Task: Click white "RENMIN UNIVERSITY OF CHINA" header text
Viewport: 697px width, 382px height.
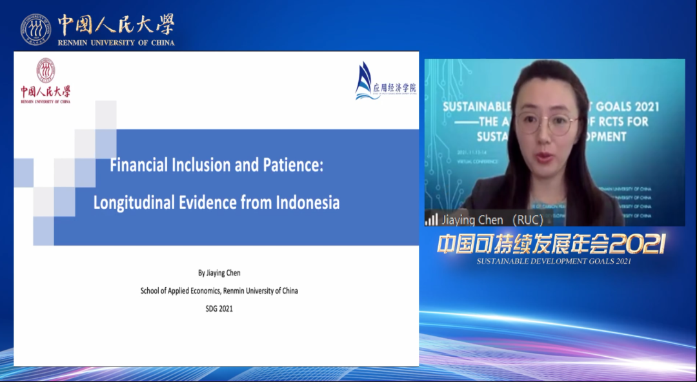Action: tap(116, 43)
